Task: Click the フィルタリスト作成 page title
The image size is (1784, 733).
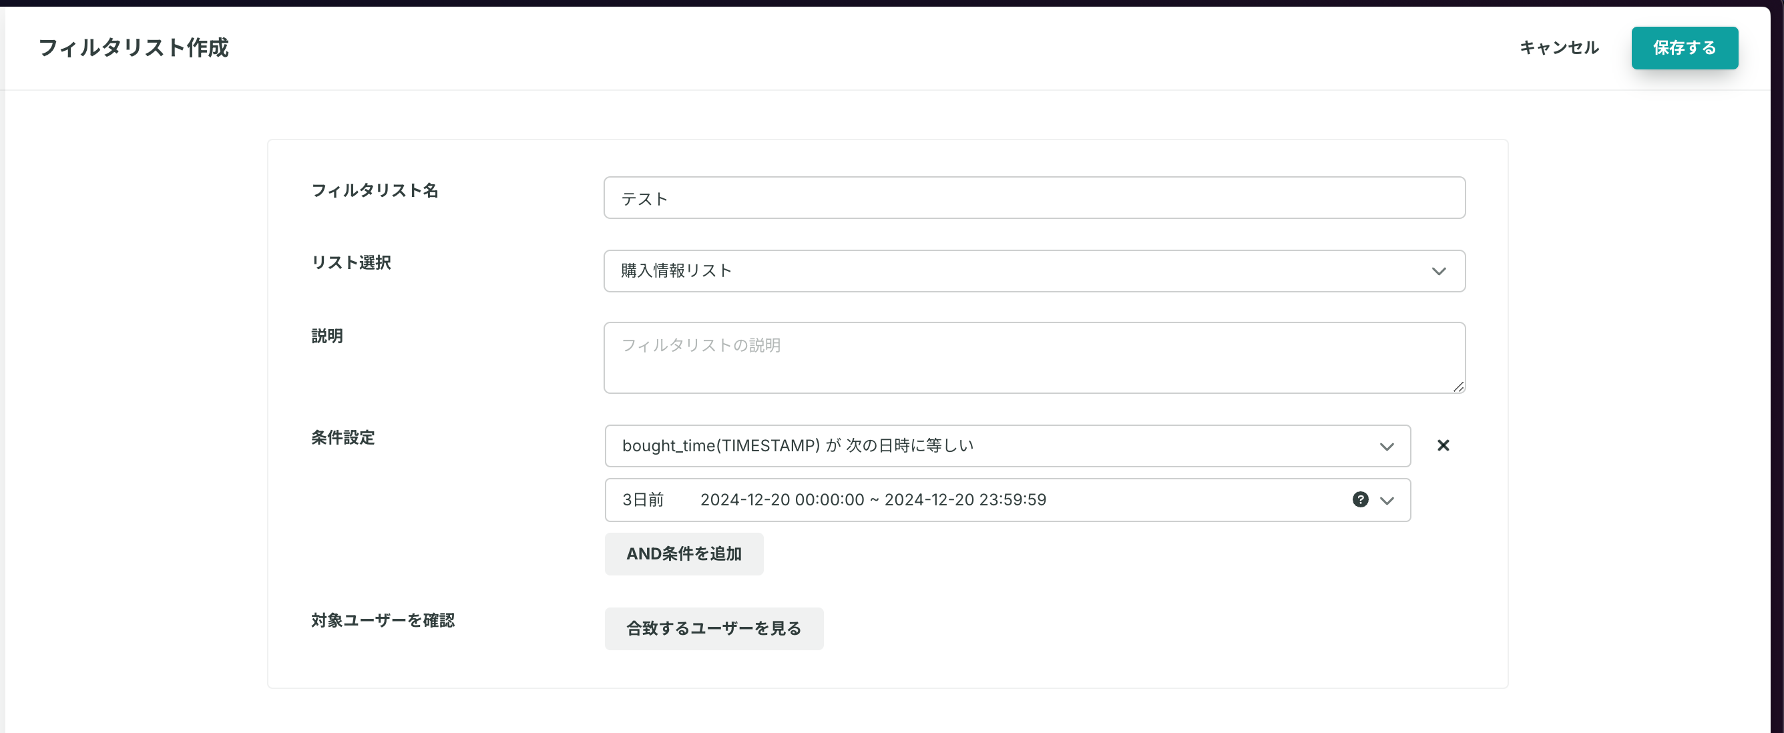Action: (x=134, y=48)
